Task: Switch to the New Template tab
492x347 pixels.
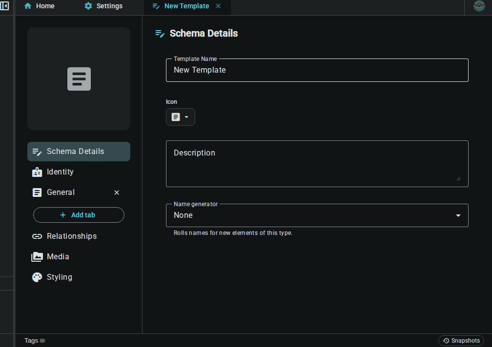Action: click(x=186, y=6)
